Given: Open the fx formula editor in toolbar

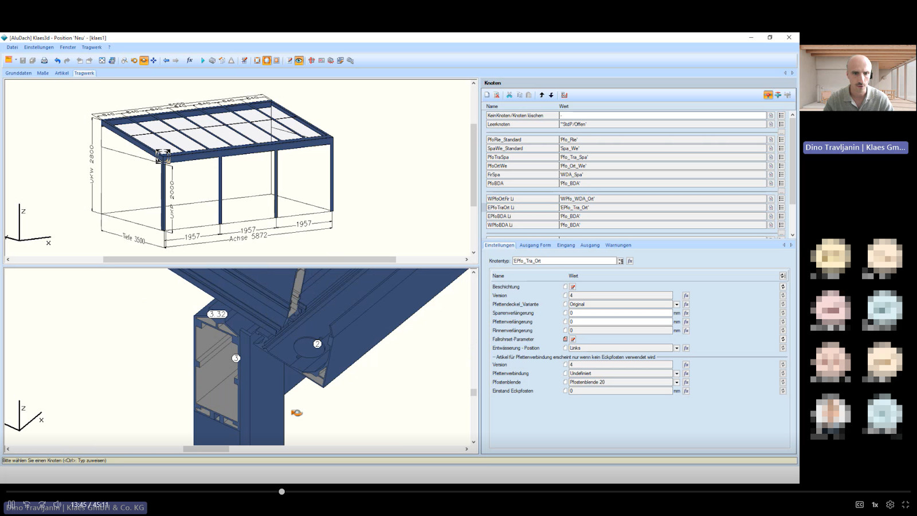Looking at the screenshot, I should pos(190,60).
